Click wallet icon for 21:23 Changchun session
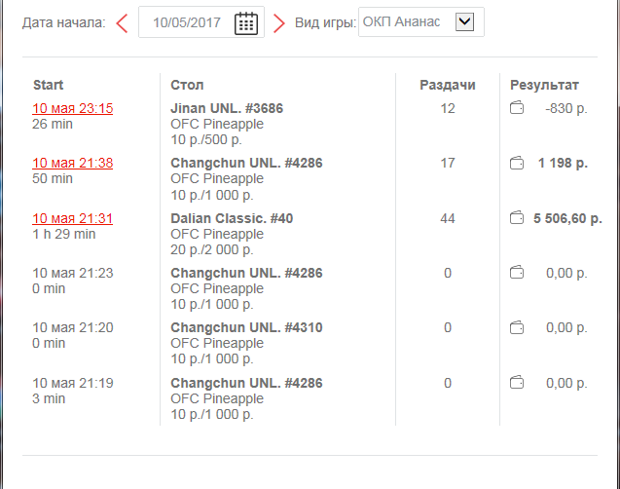620x489 pixels. pos(518,273)
